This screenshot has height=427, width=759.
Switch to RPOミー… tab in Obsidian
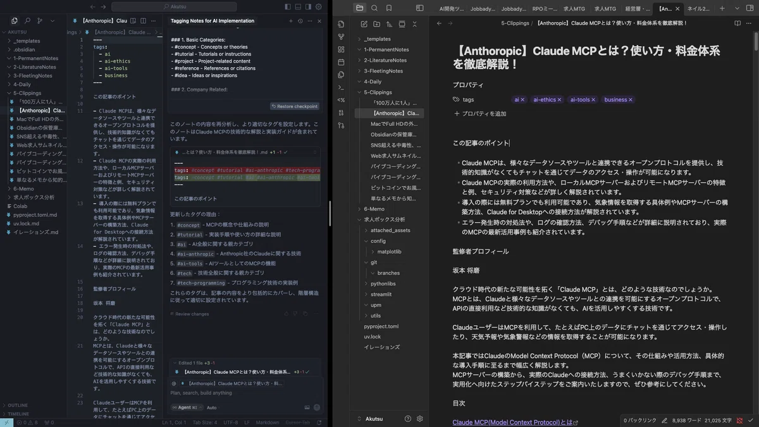[545, 9]
